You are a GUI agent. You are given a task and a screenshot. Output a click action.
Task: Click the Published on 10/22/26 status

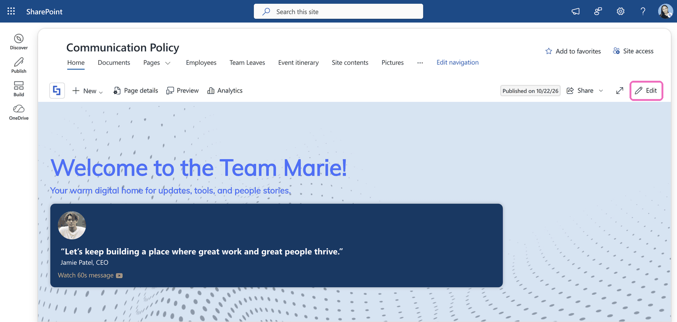pyautogui.click(x=530, y=91)
